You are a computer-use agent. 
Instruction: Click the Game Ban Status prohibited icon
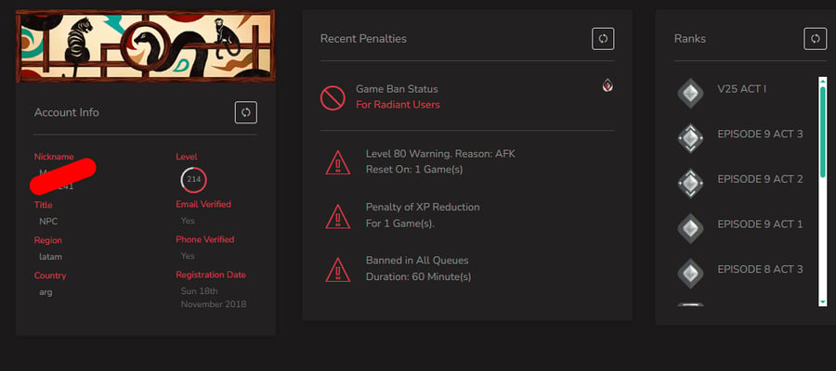[333, 98]
